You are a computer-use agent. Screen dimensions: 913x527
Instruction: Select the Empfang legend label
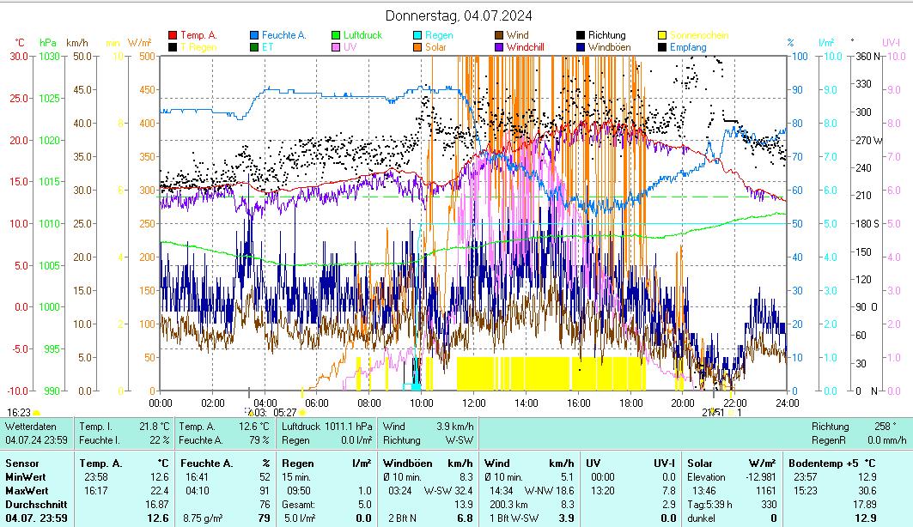coord(688,47)
